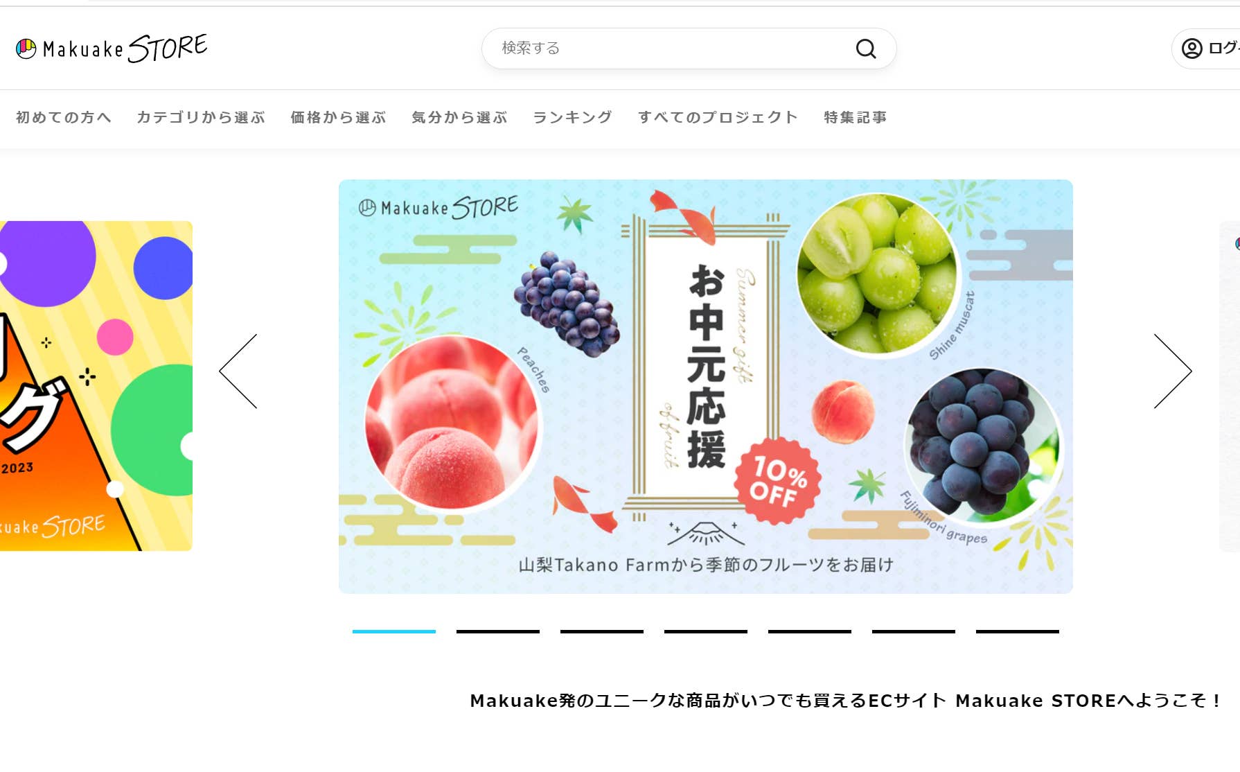Select the fourth carousel indicator bar
Image resolution: width=1240 pixels, height=772 pixels.
click(706, 631)
